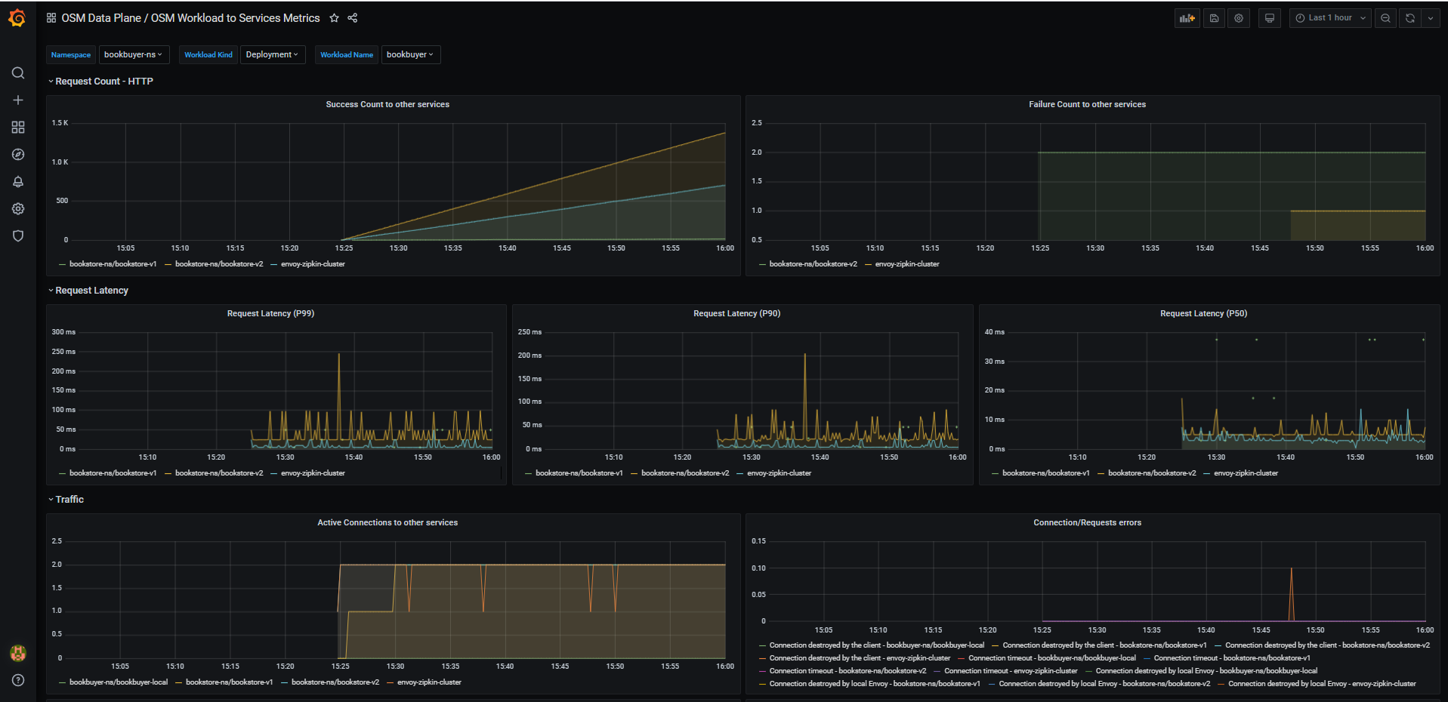This screenshot has width=1448, height=702.
Task: Open the server admin shield icon
Action: (18, 236)
